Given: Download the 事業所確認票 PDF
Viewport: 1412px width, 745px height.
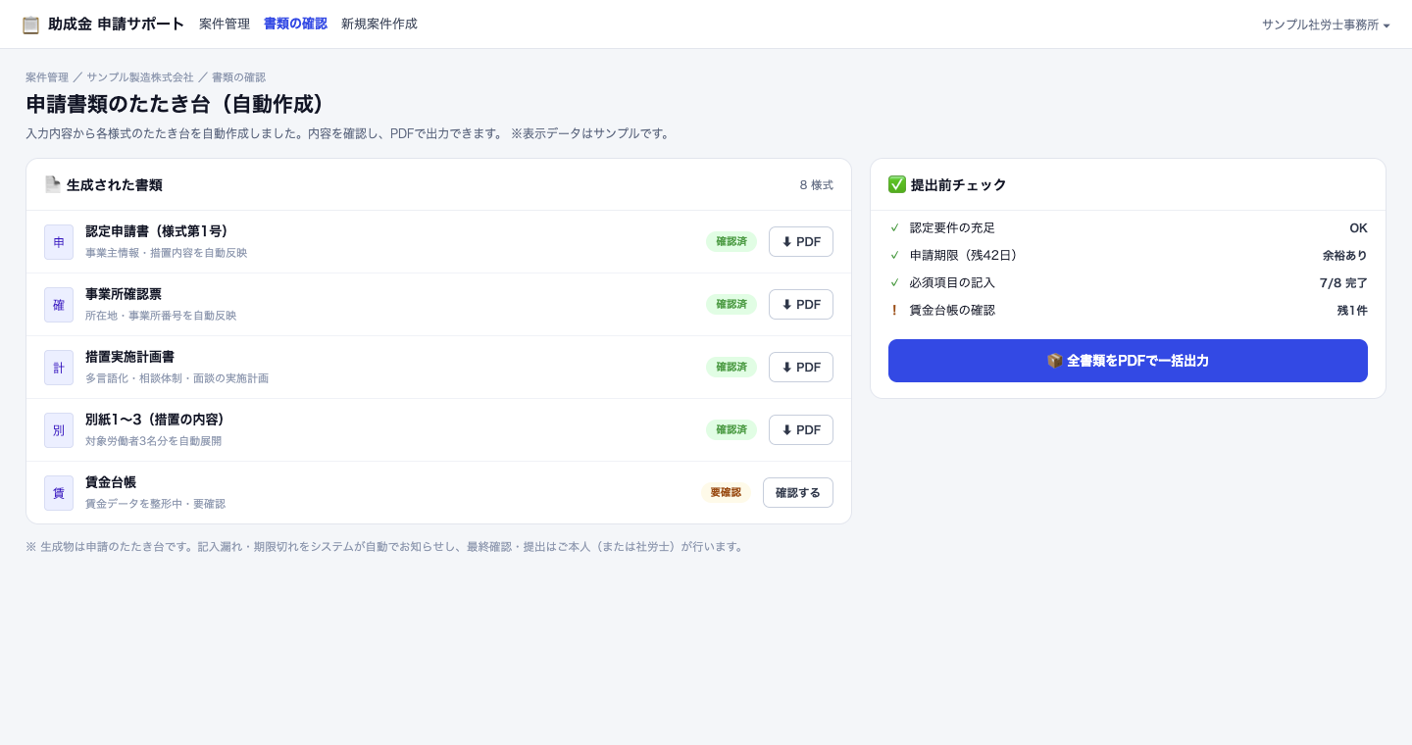Looking at the screenshot, I should [x=801, y=305].
